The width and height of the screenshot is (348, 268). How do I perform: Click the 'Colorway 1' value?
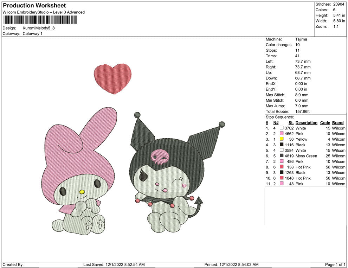32,33
